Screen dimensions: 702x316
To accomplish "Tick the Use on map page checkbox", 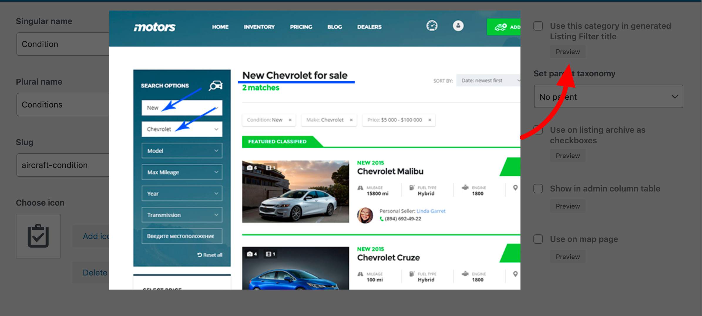I will tap(538, 239).
